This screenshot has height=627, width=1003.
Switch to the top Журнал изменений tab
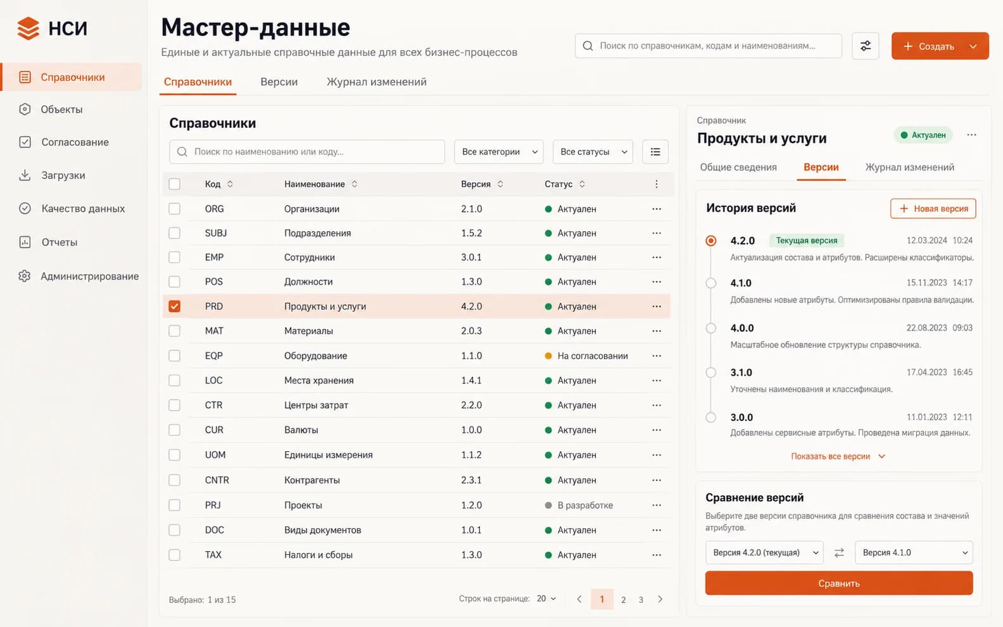pyautogui.click(x=376, y=82)
